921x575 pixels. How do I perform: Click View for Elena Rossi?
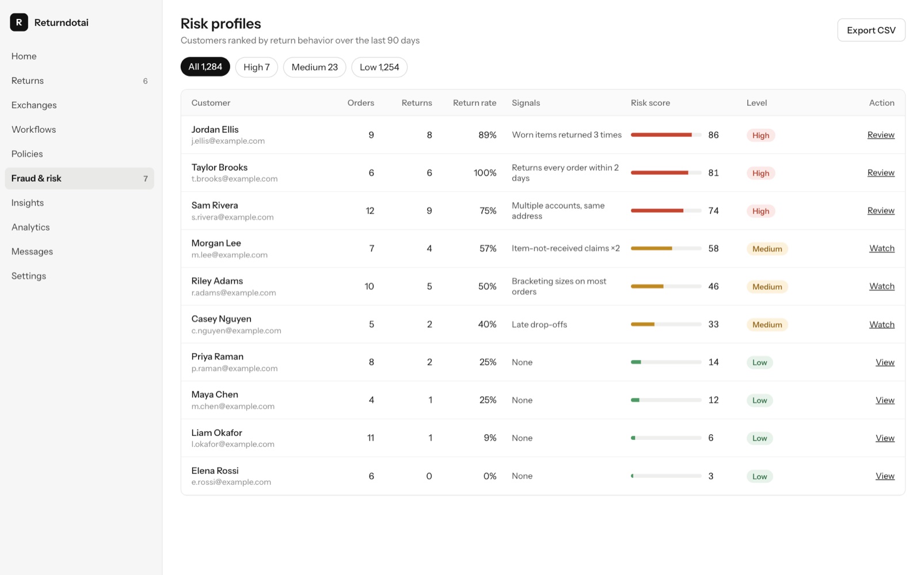pyautogui.click(x=885, y=476)
